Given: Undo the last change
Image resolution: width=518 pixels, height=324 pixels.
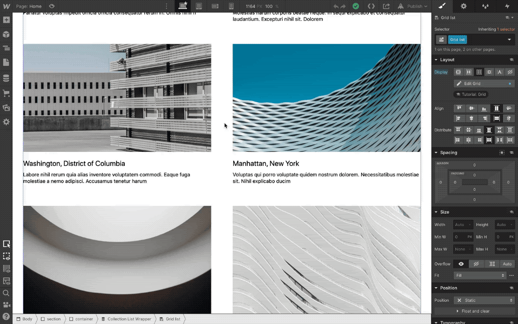Looking at the screenshot, I should (336, 6).
